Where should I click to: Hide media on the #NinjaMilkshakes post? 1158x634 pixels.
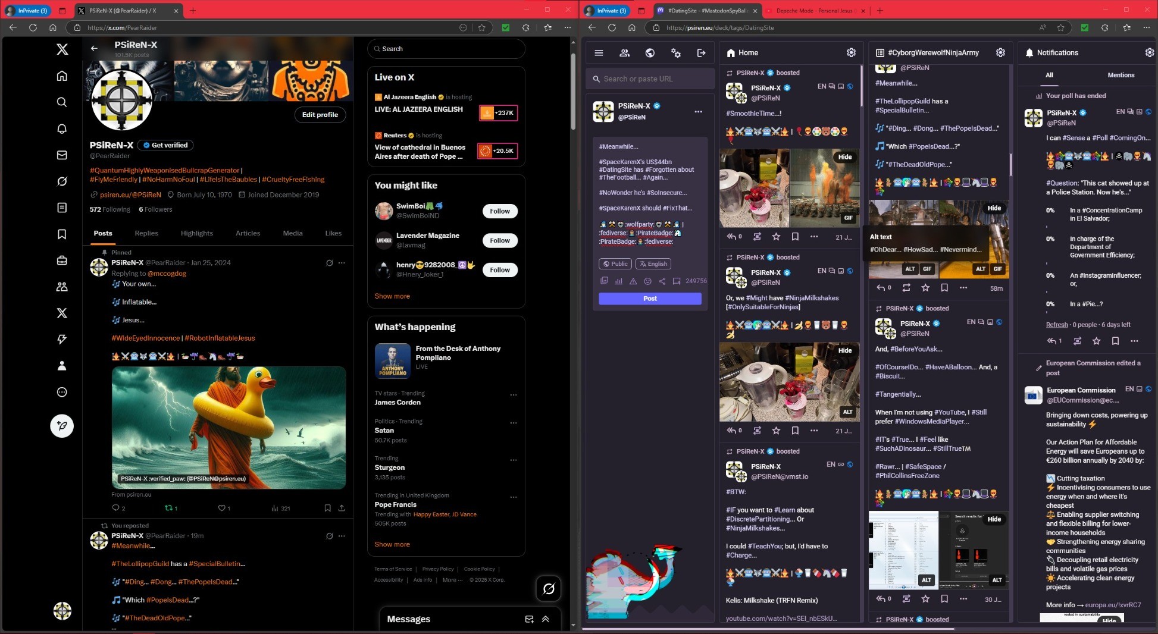tap(845, 350)
